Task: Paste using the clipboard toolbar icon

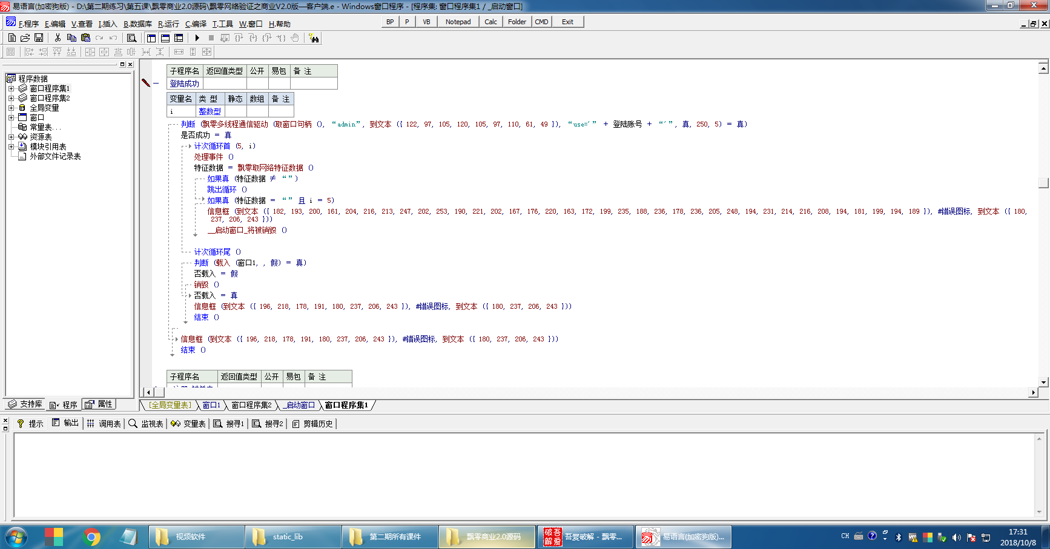Action: 85,38
